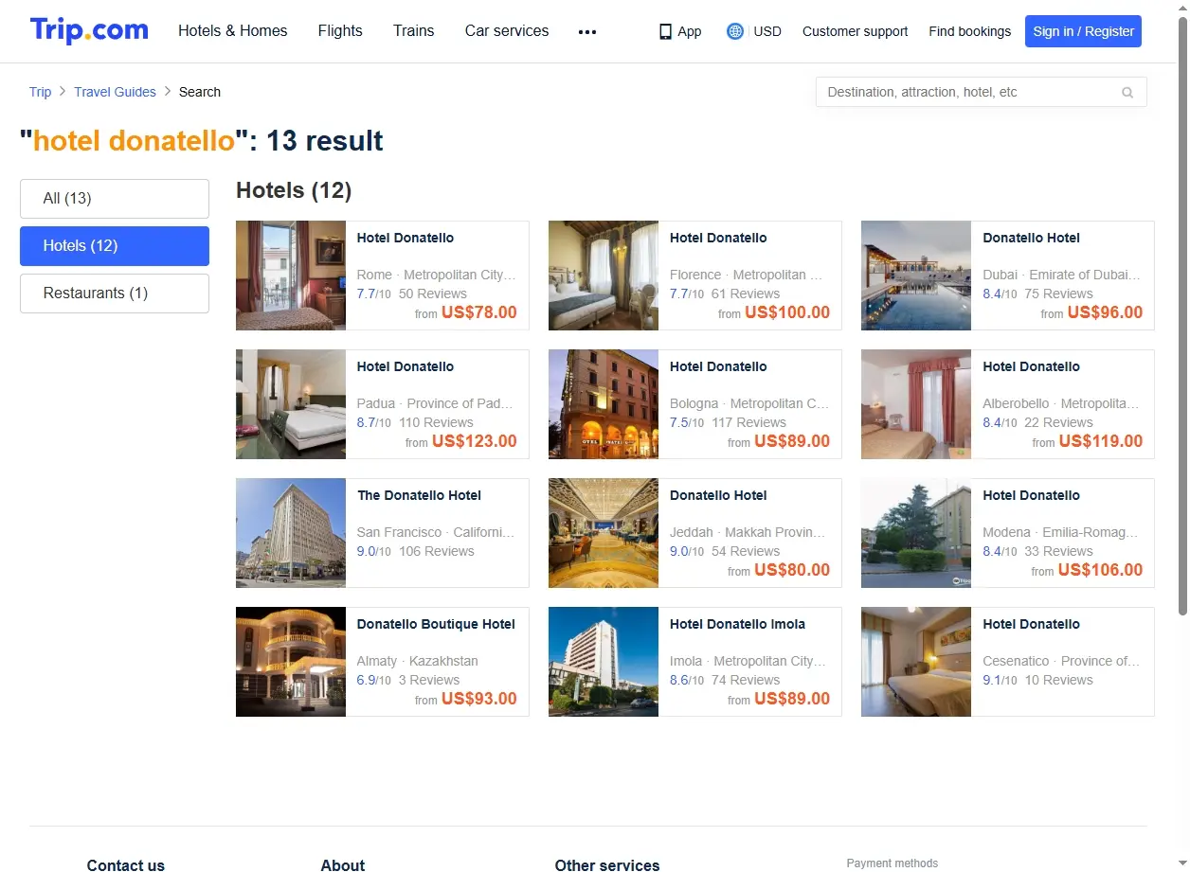This screenshot has width=1190, height=872.
Task: Click the 'Contact us' footer heading
Action: click(x=126, y=864)
